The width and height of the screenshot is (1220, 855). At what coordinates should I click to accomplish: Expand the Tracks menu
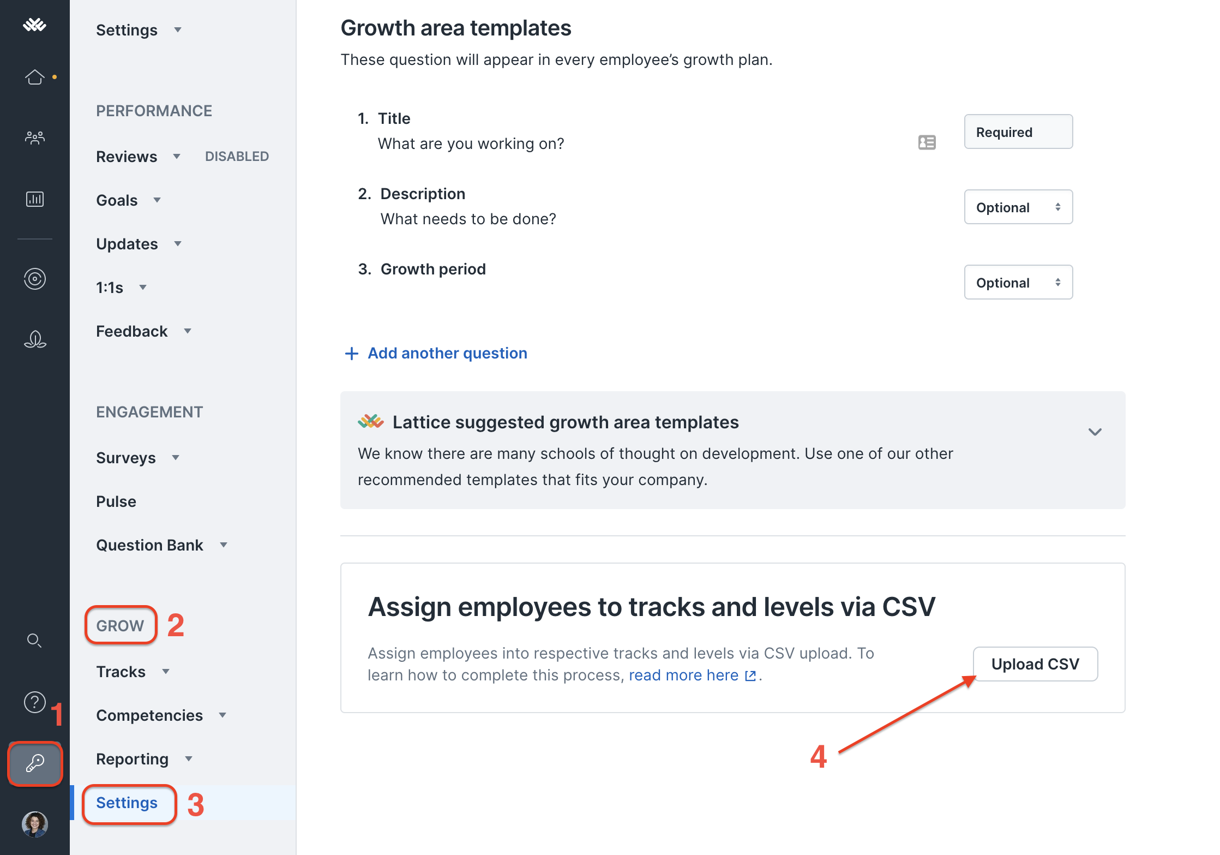point(133,672)
